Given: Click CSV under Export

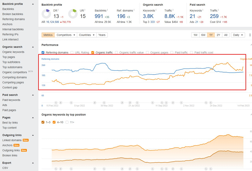Looking at the screenshot, I should [x=5, y=168].
